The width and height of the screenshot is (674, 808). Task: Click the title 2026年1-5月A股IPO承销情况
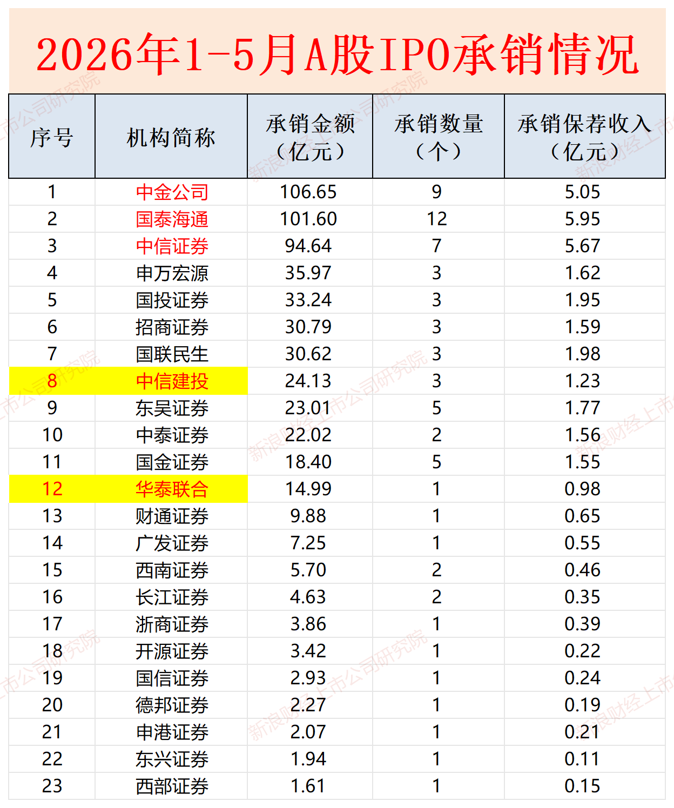[x=338, y=54]
